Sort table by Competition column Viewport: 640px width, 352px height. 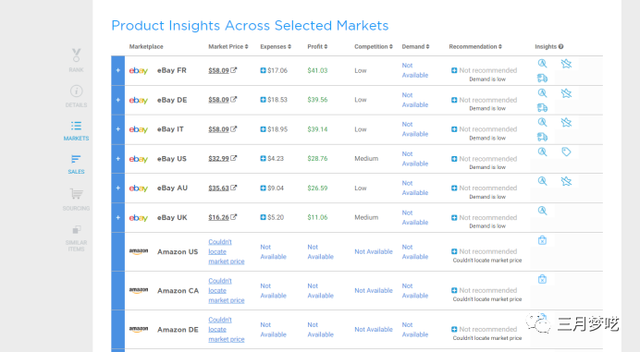[373, 46]
